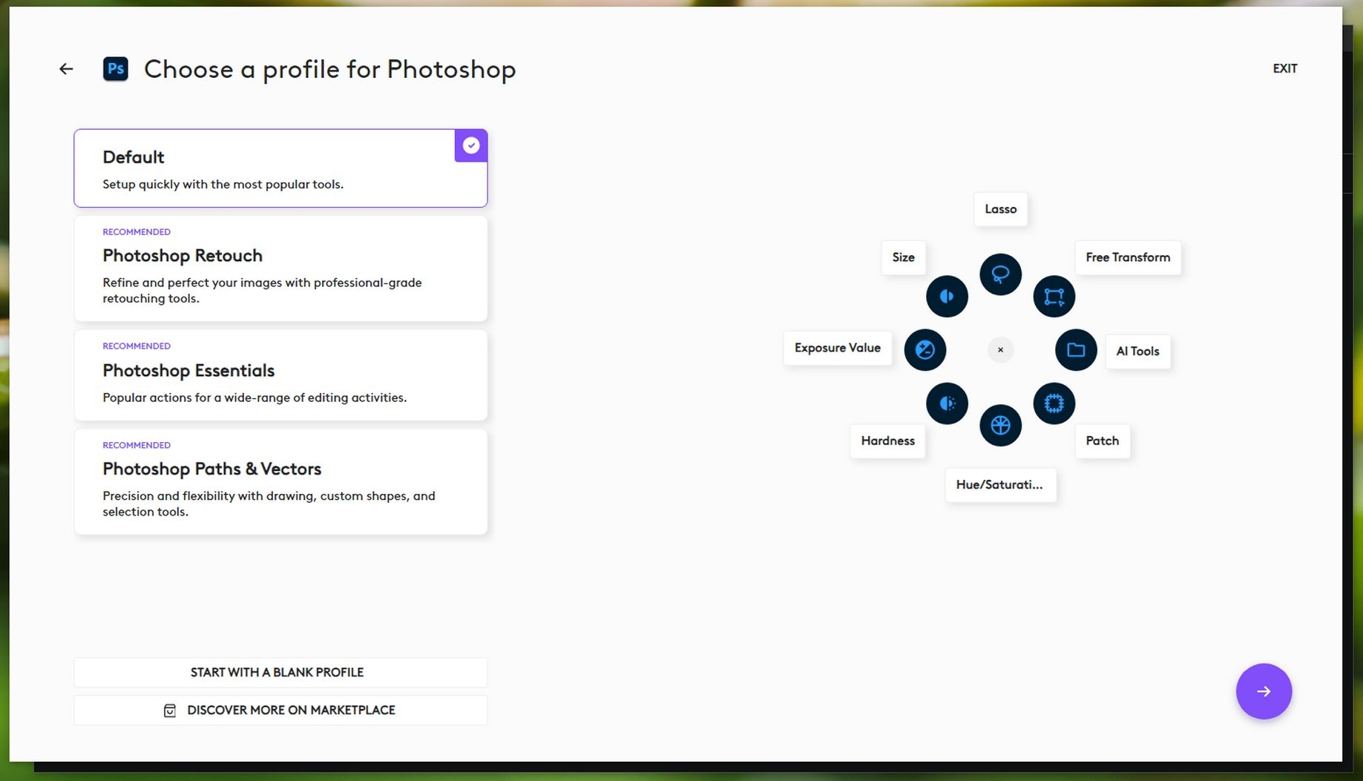
Task: Click EXIT to leave setup
Action: [x=1284, y=68]
